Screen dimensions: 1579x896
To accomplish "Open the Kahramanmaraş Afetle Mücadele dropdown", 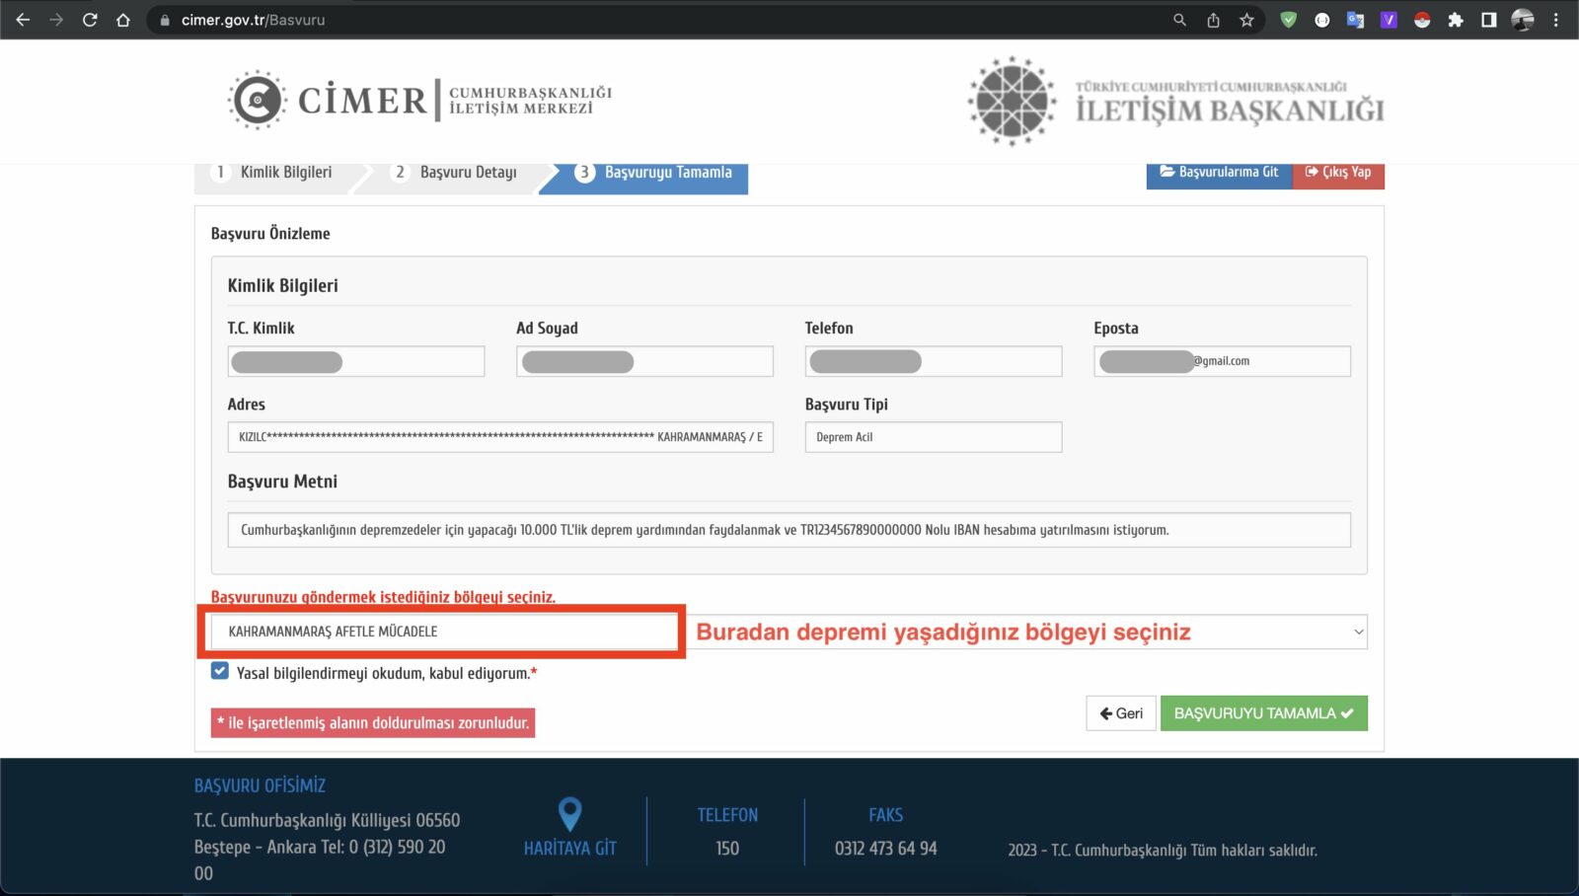I will (442, 632).
